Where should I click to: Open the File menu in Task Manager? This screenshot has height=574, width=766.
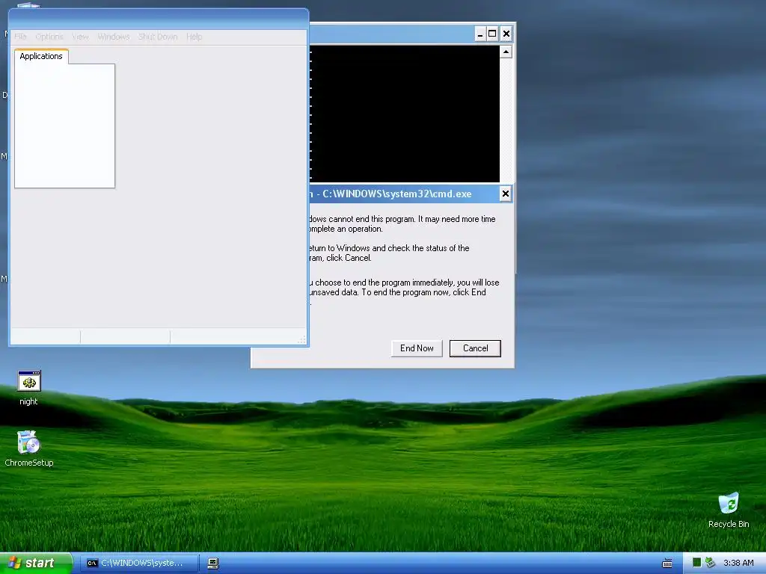[20, 37]
